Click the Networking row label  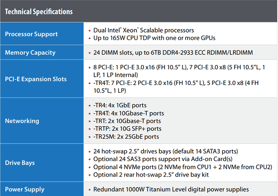tap(22, 121)
